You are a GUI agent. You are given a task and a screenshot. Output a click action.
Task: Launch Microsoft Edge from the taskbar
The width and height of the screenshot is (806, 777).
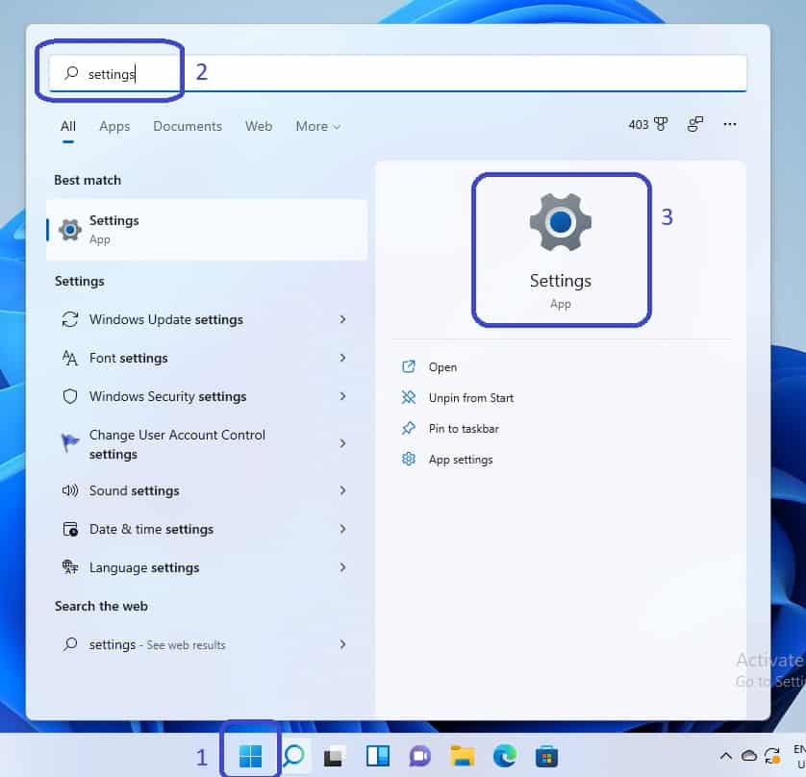(505, 756)
